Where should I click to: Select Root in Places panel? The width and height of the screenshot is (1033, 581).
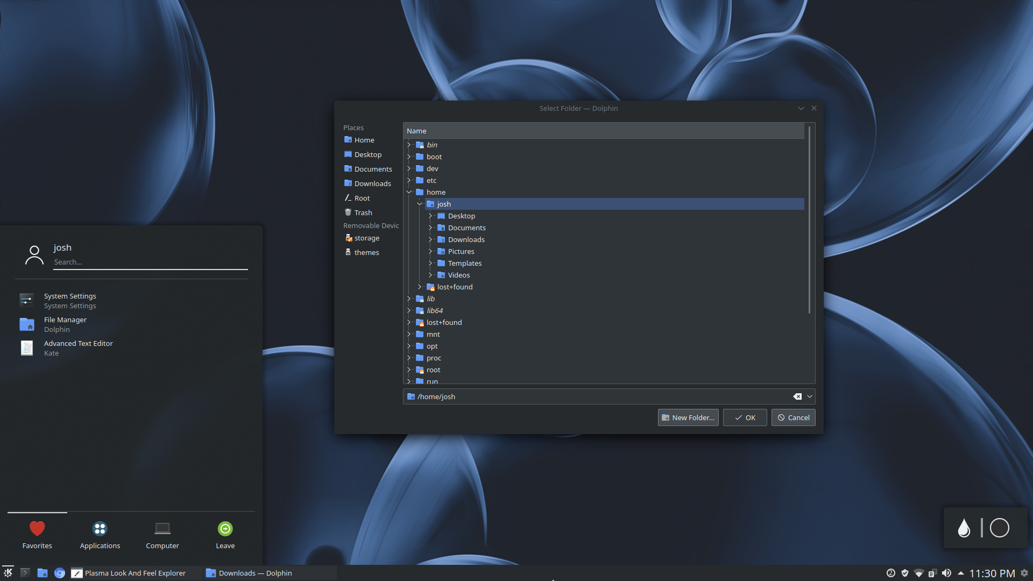point(357,198)
